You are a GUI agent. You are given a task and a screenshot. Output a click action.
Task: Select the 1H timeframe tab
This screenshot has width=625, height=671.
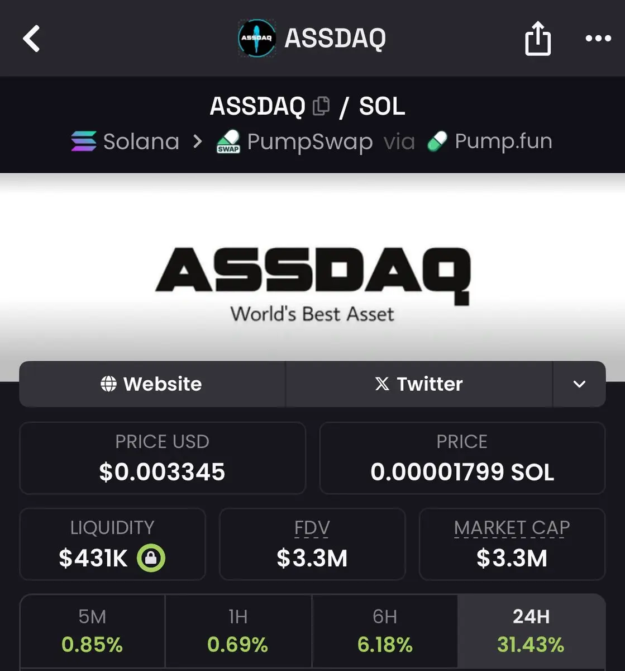pyautogui.click(x=238, y=631)
